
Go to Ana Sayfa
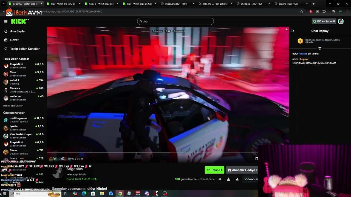17,31
